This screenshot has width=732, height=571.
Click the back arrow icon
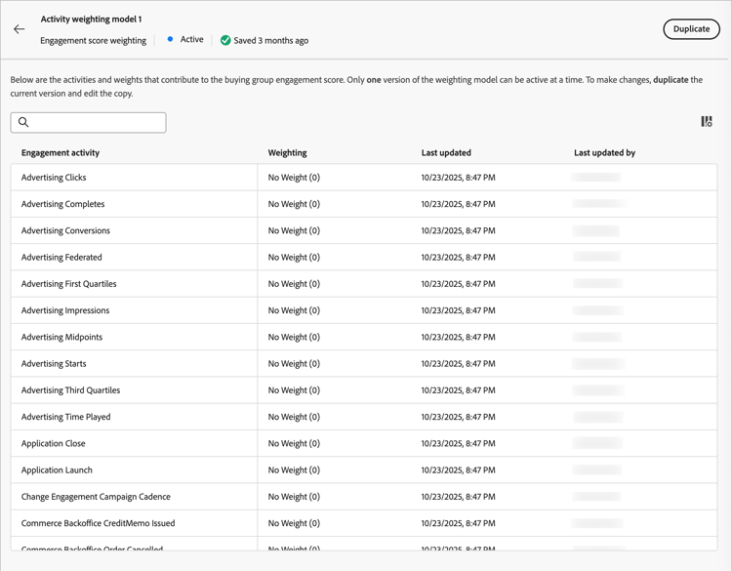[x=20, y=29]
